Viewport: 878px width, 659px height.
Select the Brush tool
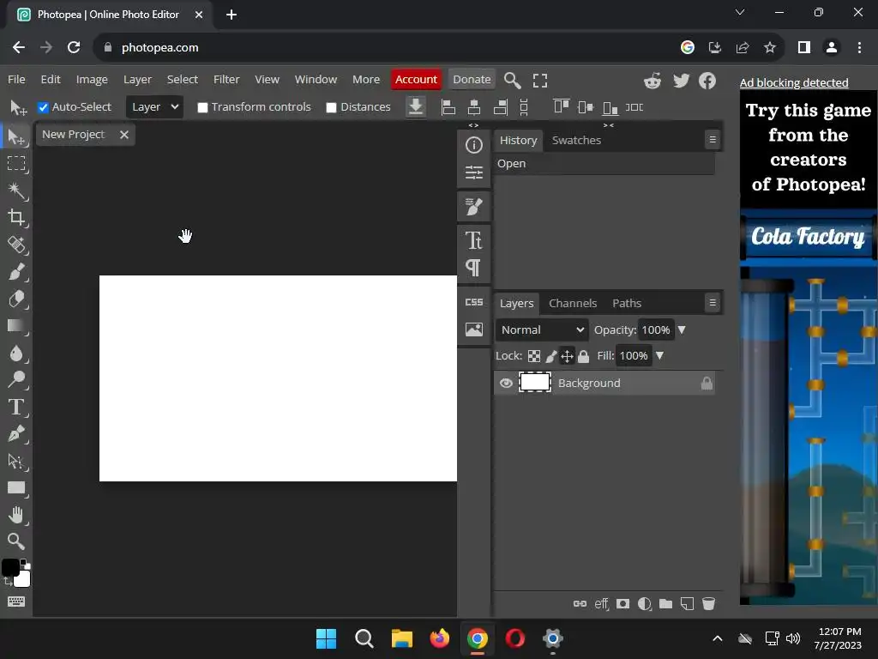tap(16, 272)
